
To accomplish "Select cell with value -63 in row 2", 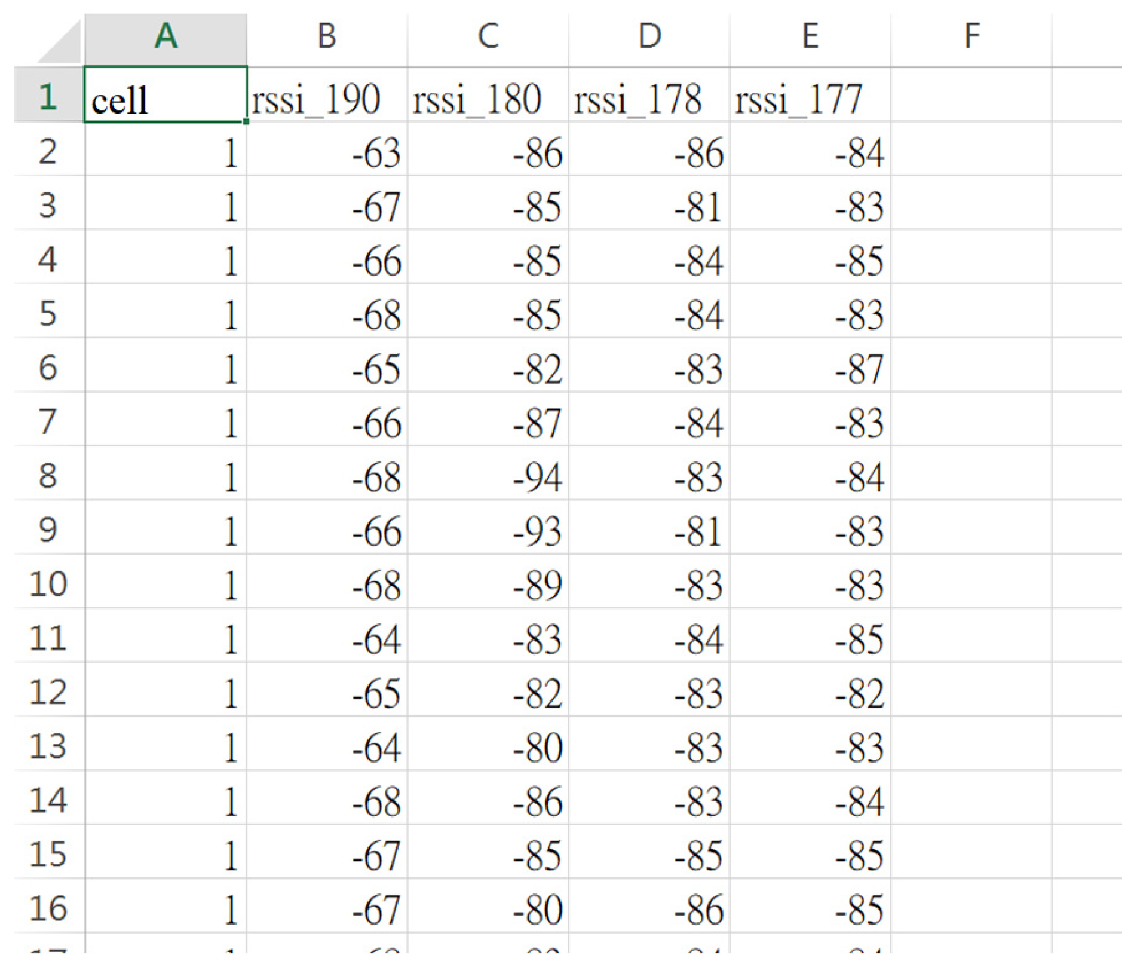I will pos(327,149).
